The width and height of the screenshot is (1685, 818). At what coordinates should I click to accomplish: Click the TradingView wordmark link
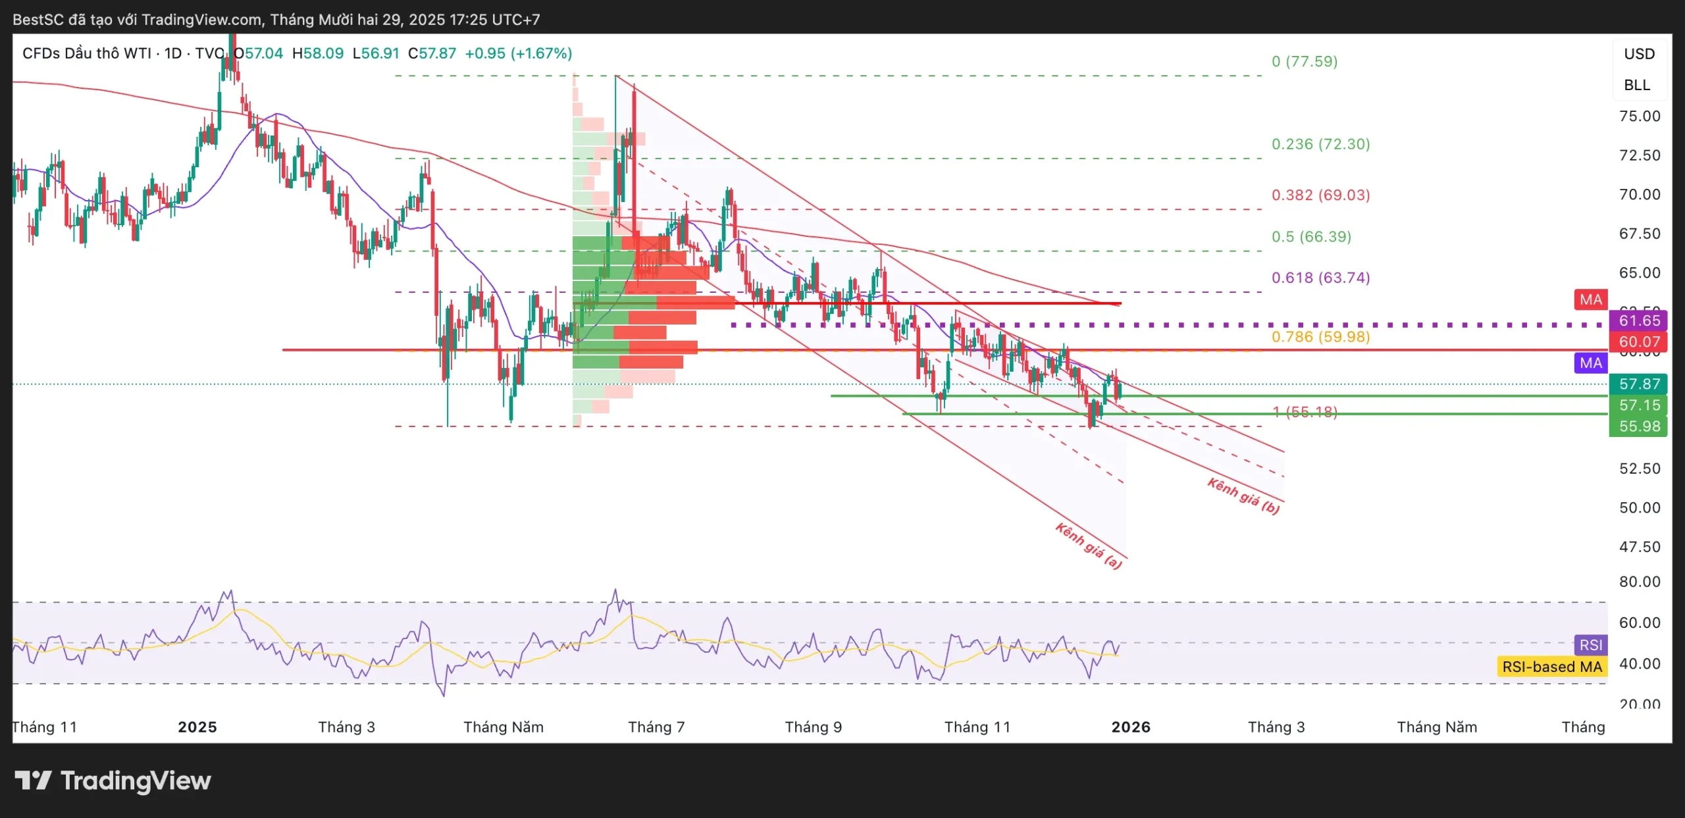click(136, 780)
